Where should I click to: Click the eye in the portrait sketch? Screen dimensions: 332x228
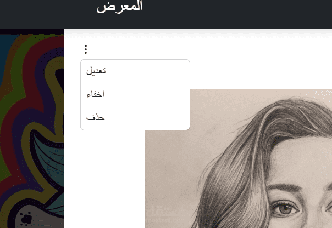pos(285,208)
